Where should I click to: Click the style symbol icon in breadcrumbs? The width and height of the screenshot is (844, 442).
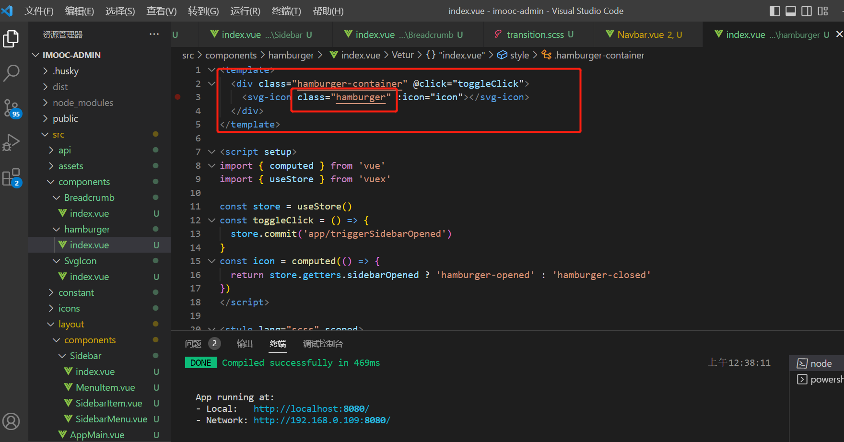click(x=502, y=55)
